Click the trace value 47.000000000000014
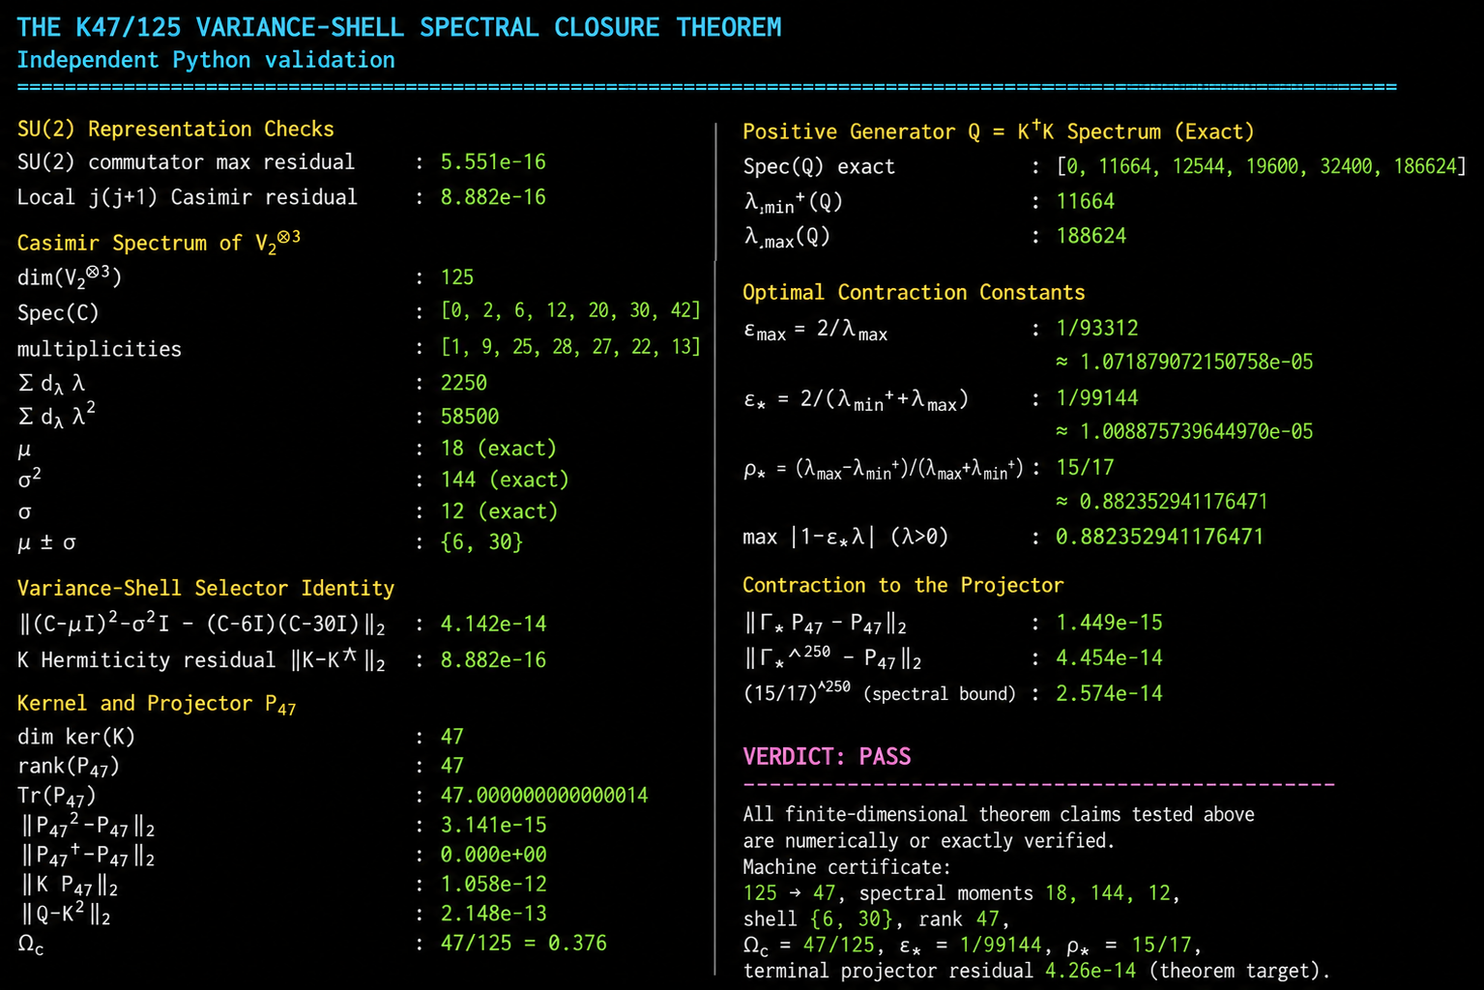 pyautogui.click(x=544, y=796)
